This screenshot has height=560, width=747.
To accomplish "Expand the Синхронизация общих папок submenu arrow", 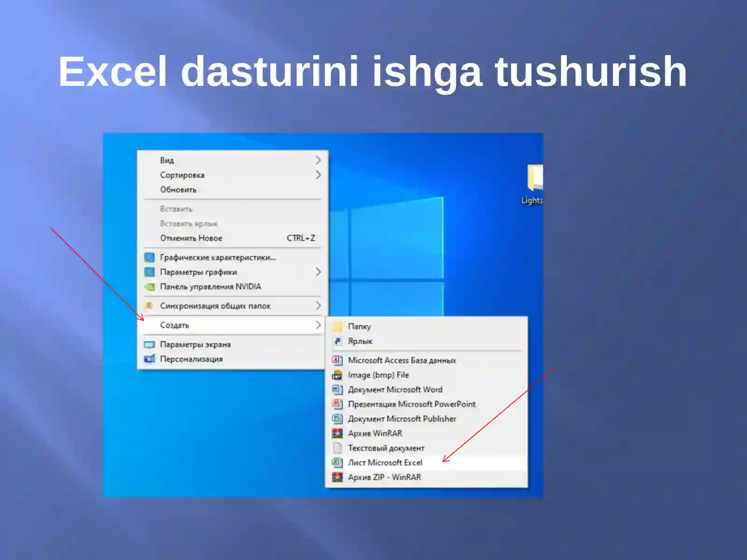I will click(x=318, y=306).
